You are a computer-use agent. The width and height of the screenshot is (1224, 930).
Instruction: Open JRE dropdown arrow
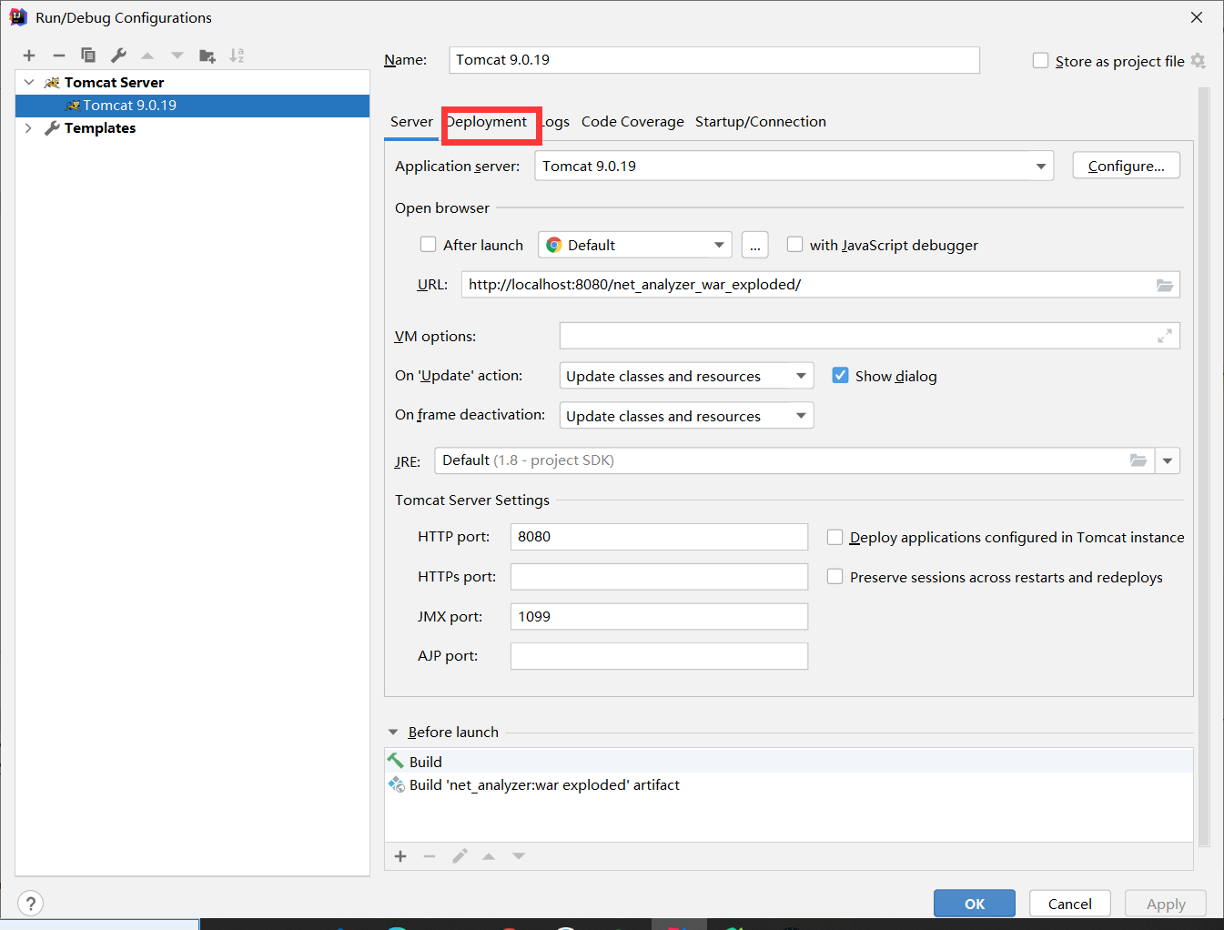[1168, 460]
